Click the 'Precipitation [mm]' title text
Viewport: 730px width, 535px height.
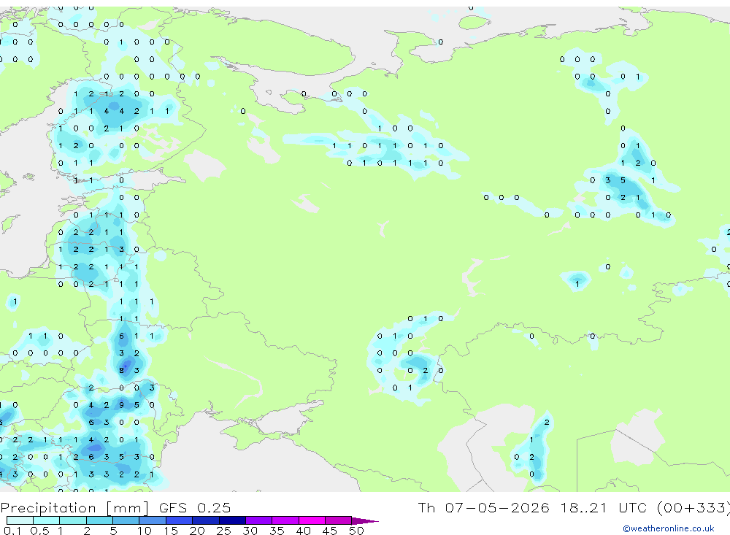74,507
